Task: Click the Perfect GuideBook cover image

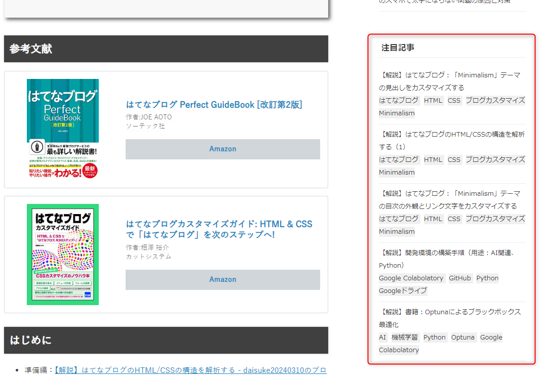Action: point(63,129)
